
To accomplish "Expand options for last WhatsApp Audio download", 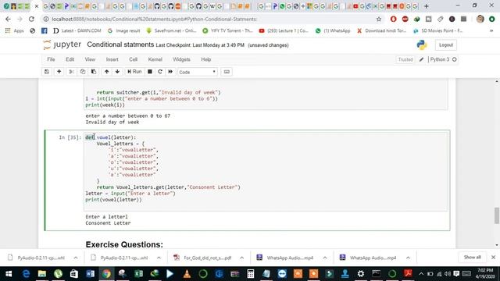I will click(408, 258).
